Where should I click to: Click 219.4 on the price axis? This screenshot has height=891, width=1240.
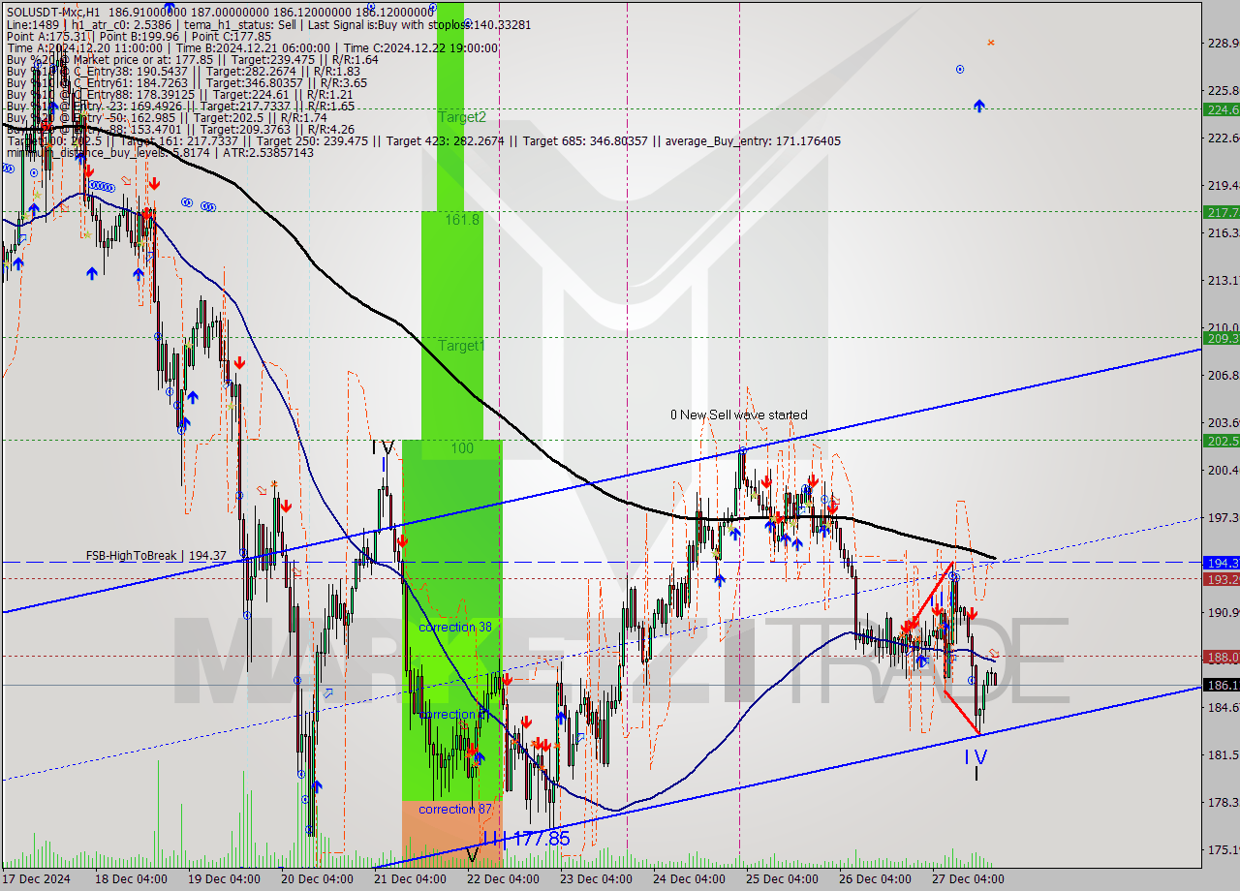click(1223, 185)
